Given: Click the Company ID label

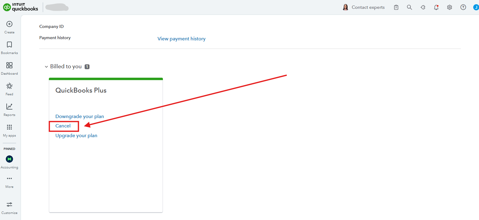Looking at the screenshot, I should click(x=52, y=27).
